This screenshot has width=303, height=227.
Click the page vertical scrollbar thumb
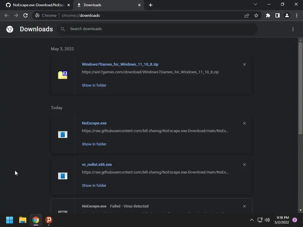[x=300, y=88]
